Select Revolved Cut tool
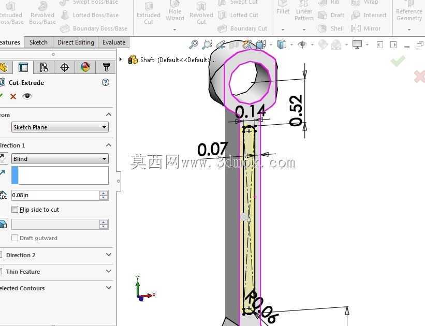This screenshot has height=326, width=425. (x=201, y=13)
